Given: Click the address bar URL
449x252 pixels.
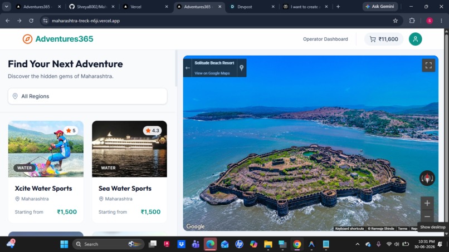Looking at the screenshot, I should click(x=86, y=21).
